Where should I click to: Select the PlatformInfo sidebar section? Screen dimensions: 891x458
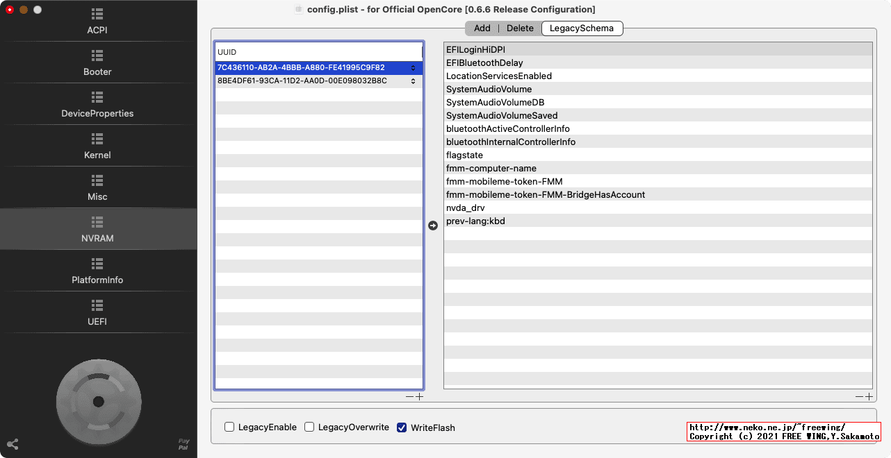point(97,271)
